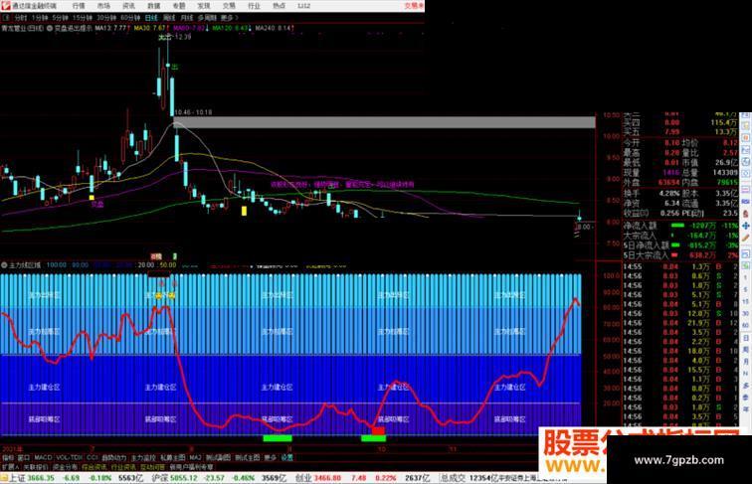
Task: Click the red figure icon in right sidebar
Action: point(746,214)
